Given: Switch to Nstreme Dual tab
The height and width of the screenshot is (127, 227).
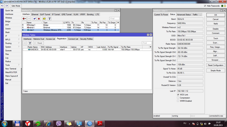Looking at the screenshot, I should tap(39, 39).
